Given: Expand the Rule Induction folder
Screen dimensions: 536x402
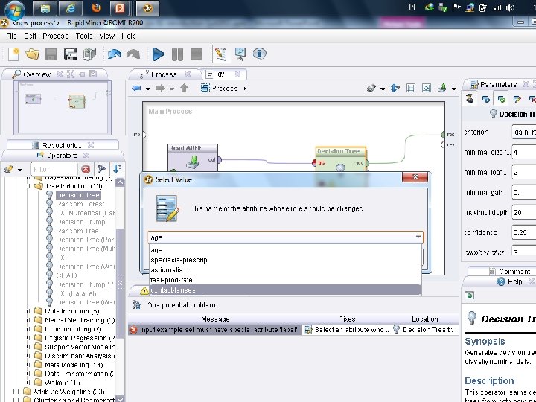Looking at the screenshot, I should [28, 311].
